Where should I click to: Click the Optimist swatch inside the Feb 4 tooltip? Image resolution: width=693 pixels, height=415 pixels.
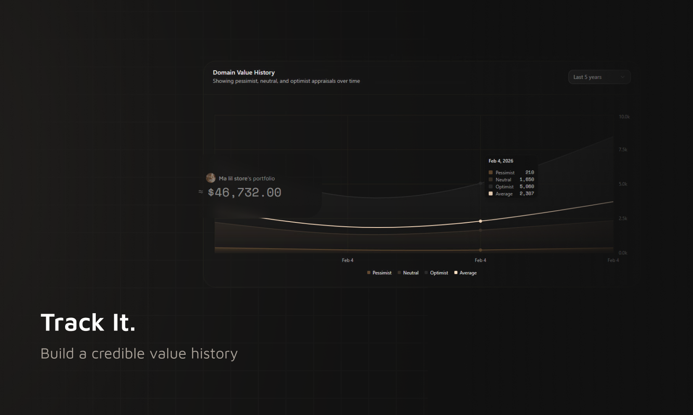[x=491, y=187]
